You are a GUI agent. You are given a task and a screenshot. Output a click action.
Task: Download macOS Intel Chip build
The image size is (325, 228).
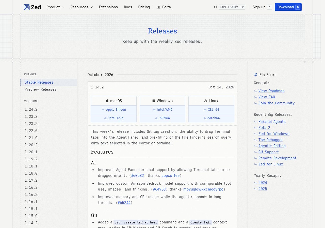pos(114,118)
